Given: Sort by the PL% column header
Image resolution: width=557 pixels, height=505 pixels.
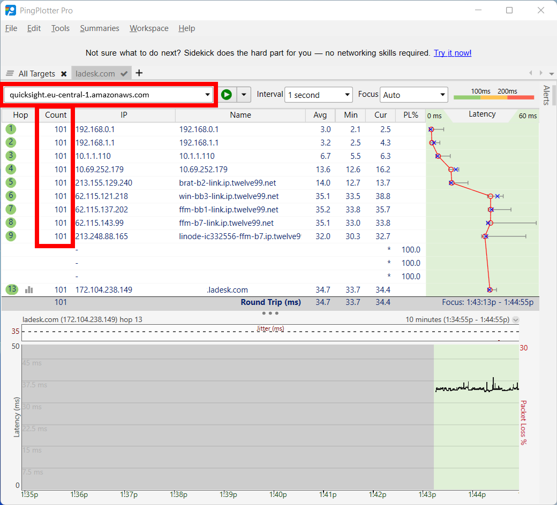Looking at the screenshot, I should tap(410, 115).
